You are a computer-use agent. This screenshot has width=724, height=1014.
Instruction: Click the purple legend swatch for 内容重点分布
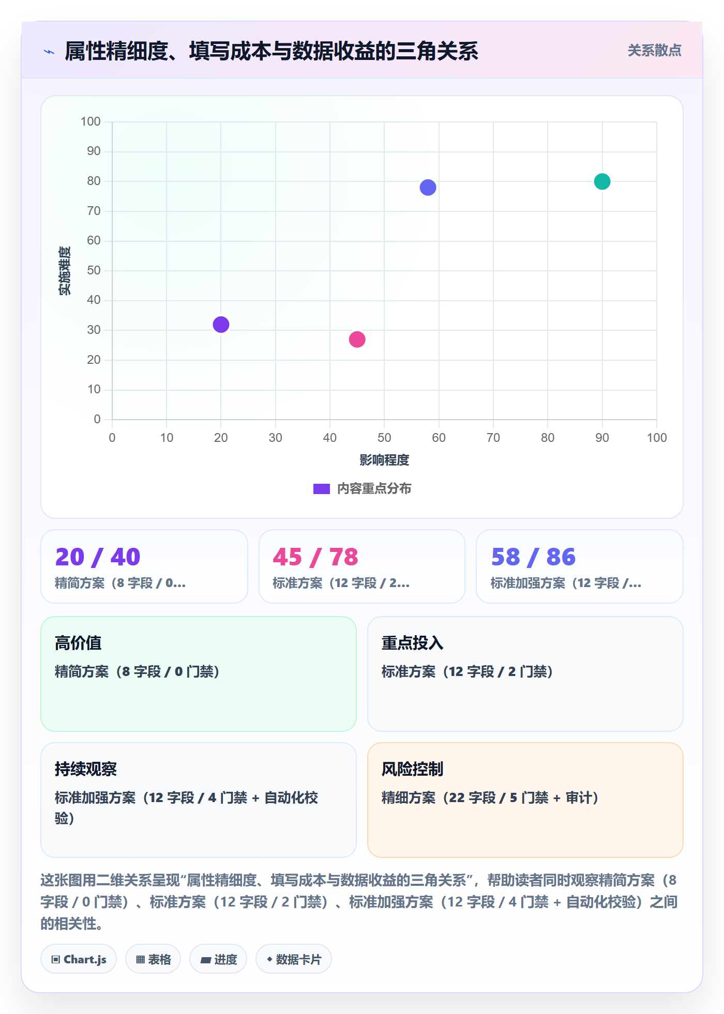pos(321,489)
